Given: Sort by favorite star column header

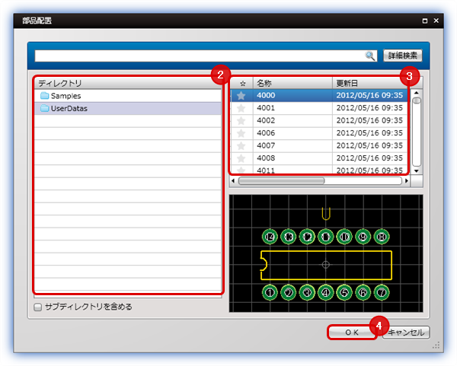Looking at the screenshot, I should coord(242,83).
